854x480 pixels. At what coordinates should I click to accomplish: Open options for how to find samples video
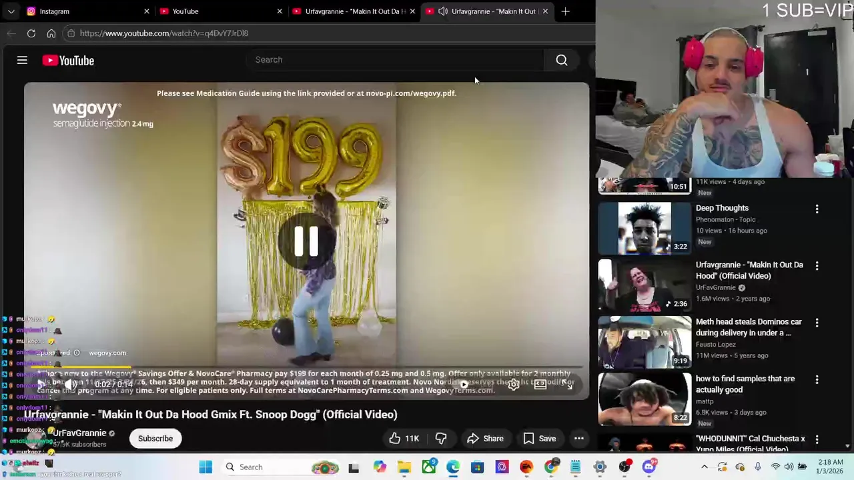click(817, 379)
